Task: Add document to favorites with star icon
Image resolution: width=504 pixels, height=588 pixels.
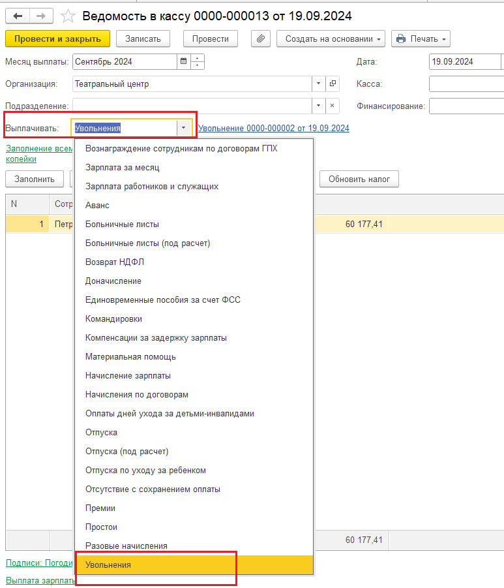Action: point(68,16)
